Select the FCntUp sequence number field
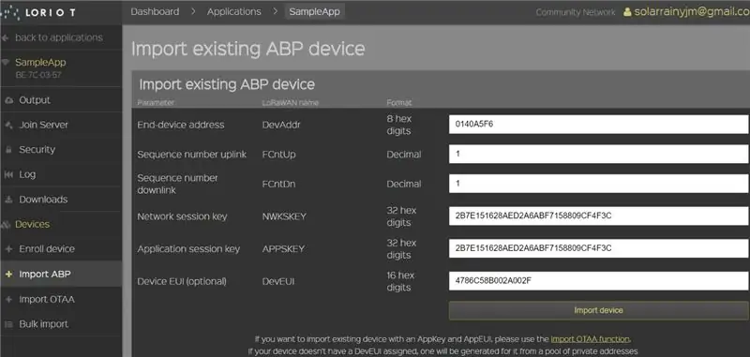This screenshot has height=357, width=750. (x=599, y=155)
